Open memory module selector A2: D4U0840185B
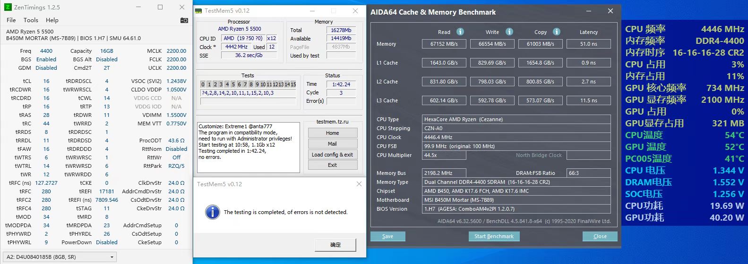 60,257
